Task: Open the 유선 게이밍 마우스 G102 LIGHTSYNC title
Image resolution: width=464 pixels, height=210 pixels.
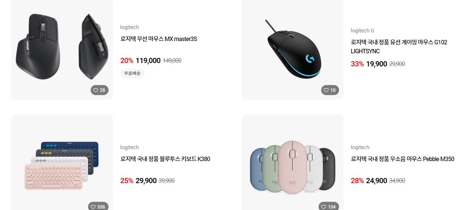Action: pyautogui.click(x=399, y=47)
